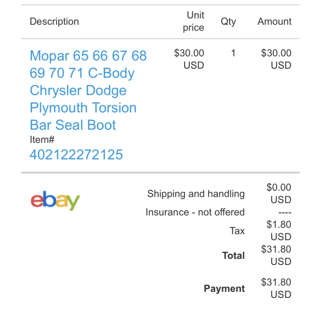Select the $31.80 USD total amount

pyautogui.click(x=276, y=255)
